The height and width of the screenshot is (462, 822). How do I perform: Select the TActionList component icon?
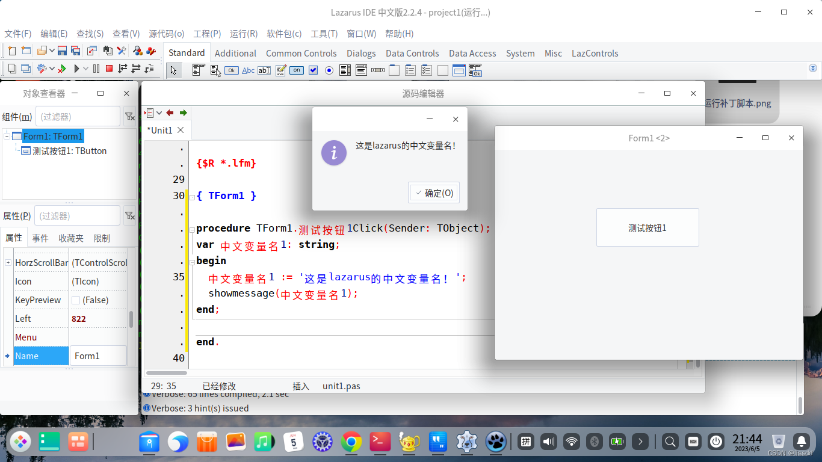(x=475, y=70)
